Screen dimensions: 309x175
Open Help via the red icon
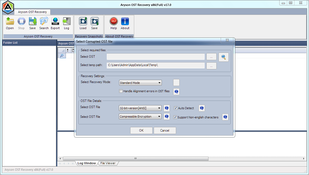(x=114, y=23)
